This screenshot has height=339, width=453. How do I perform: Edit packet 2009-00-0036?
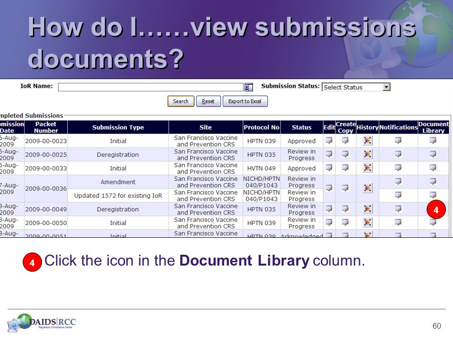329,188
